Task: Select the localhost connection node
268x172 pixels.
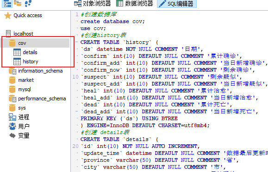Action: coord(23,34)
